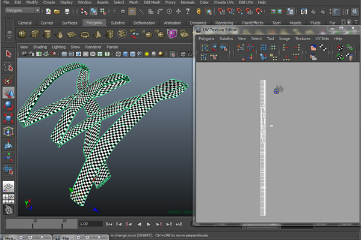Activate the Rotate tool

pos(8,106)
